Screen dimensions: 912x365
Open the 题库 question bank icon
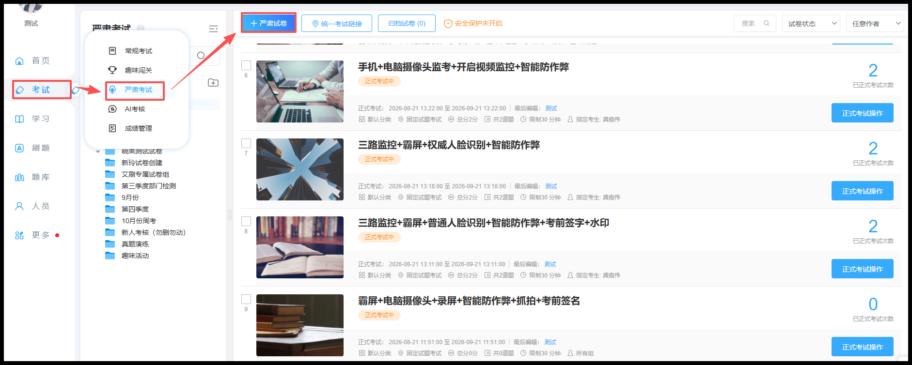19,177
